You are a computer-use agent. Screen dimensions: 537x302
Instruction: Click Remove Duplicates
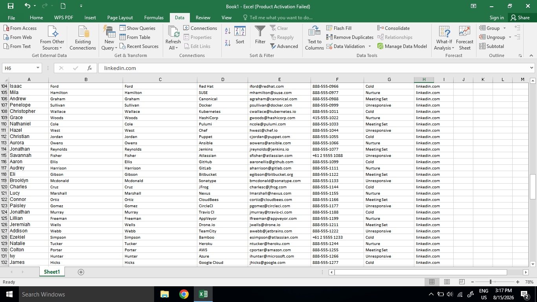click(x=350, y=37)
